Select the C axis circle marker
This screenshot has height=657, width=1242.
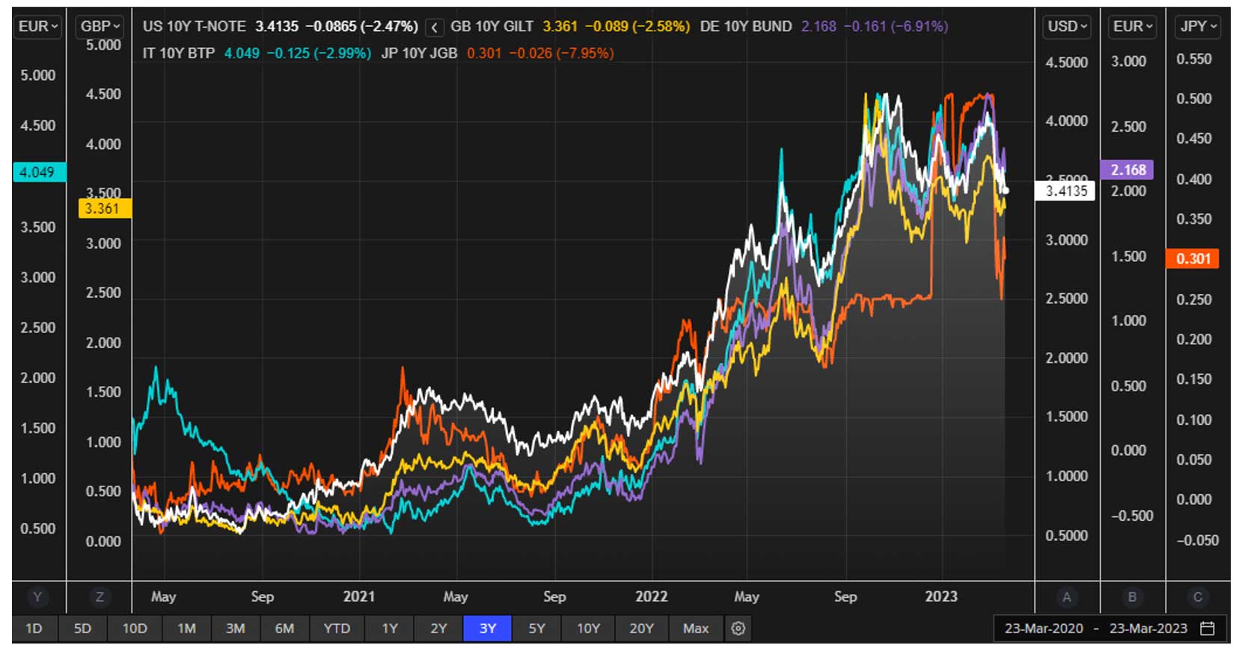[x=1198, y=597]
